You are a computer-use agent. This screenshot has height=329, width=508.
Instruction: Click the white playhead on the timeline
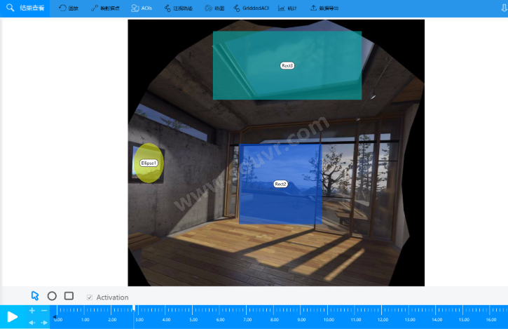pyautogui.click(x=134, y=308)
